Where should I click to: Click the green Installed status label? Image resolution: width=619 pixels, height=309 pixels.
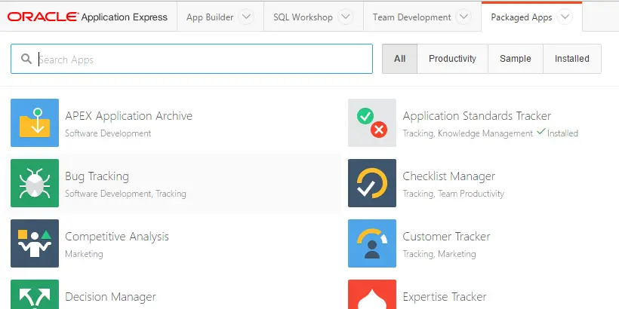click(557, 133)
